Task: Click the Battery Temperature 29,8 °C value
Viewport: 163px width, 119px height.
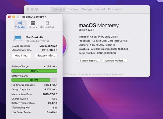Action: 53,103
